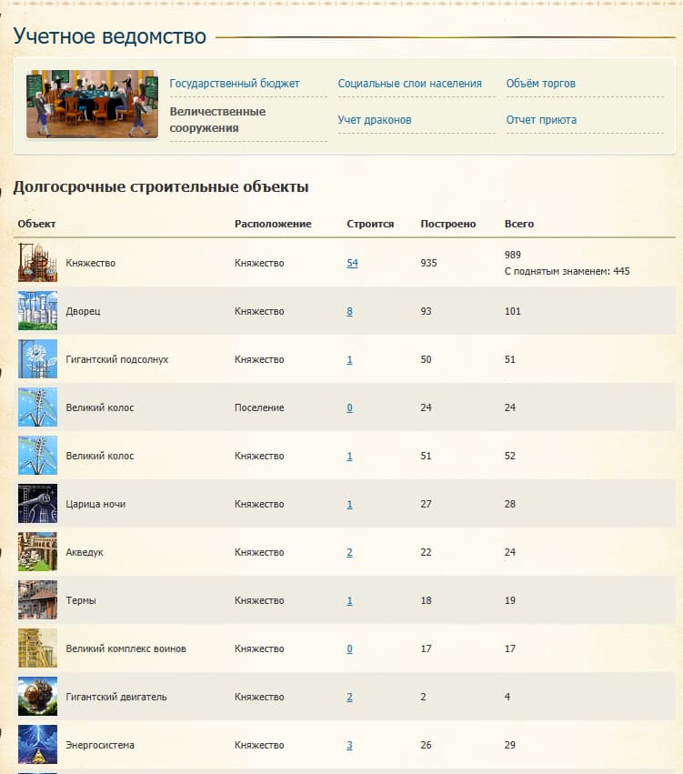This screenshot has width=683, height=774.
Task: Click the Акведук icon
Action: (37, 552)
